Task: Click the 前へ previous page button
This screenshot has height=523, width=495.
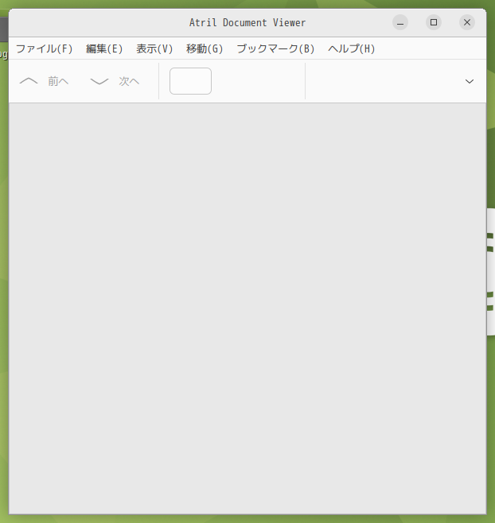Action: tap(44, 81)
